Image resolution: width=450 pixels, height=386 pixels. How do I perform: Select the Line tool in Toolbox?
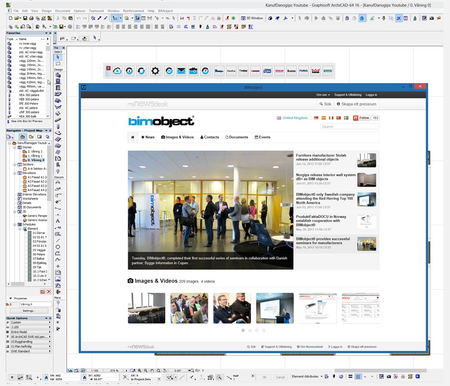pos(58,240)
